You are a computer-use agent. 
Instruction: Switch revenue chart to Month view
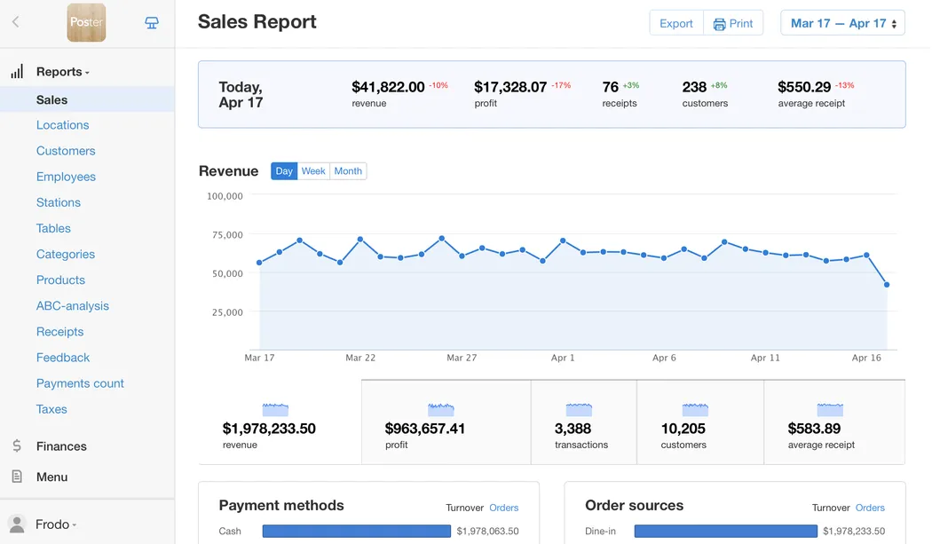pos(348,170)
